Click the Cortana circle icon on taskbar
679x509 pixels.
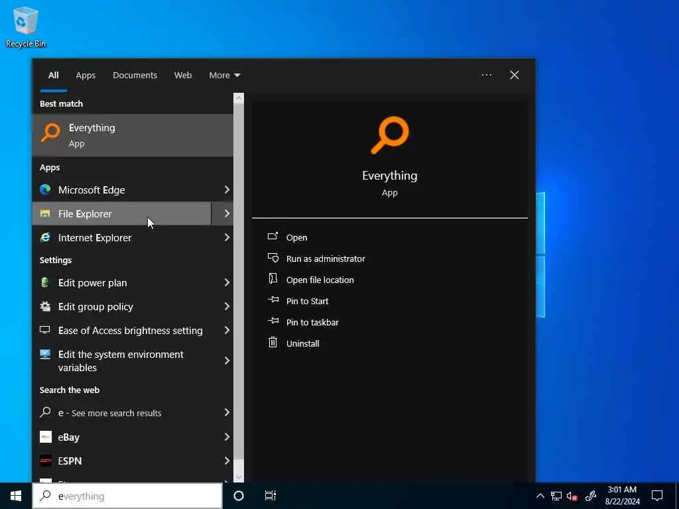pos(239,496)
